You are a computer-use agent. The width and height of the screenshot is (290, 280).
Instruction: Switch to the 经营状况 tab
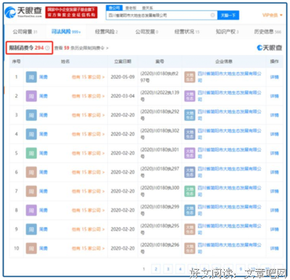click(187, 32)
